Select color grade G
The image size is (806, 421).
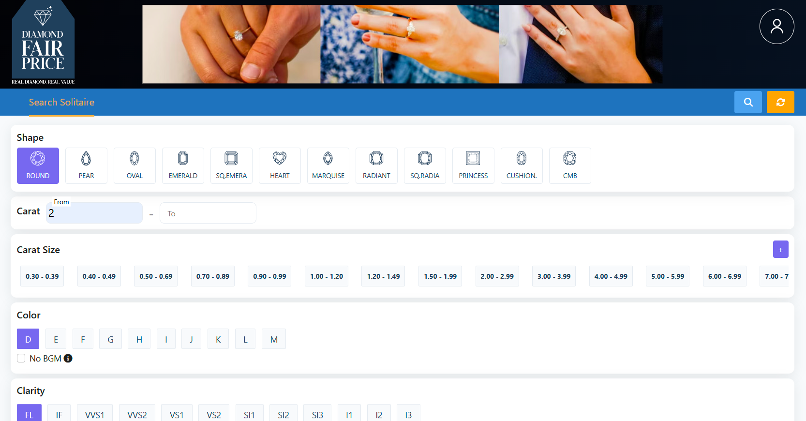click(110, 339)
